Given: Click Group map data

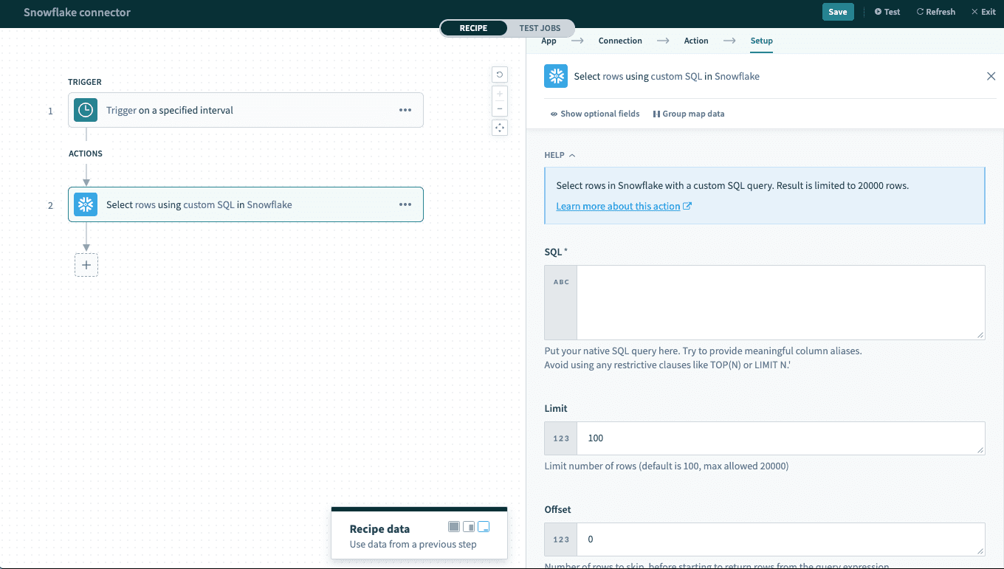Looking at the screenshot, I should click(x=689, y=114).
